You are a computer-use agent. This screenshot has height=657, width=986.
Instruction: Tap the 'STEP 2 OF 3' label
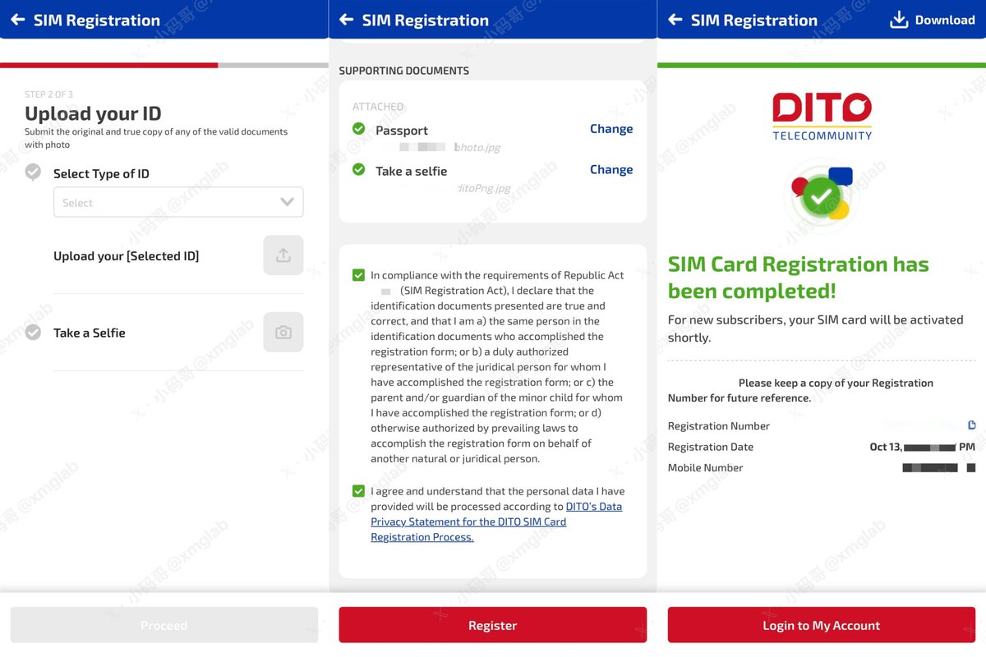click(x=48, y=94)
